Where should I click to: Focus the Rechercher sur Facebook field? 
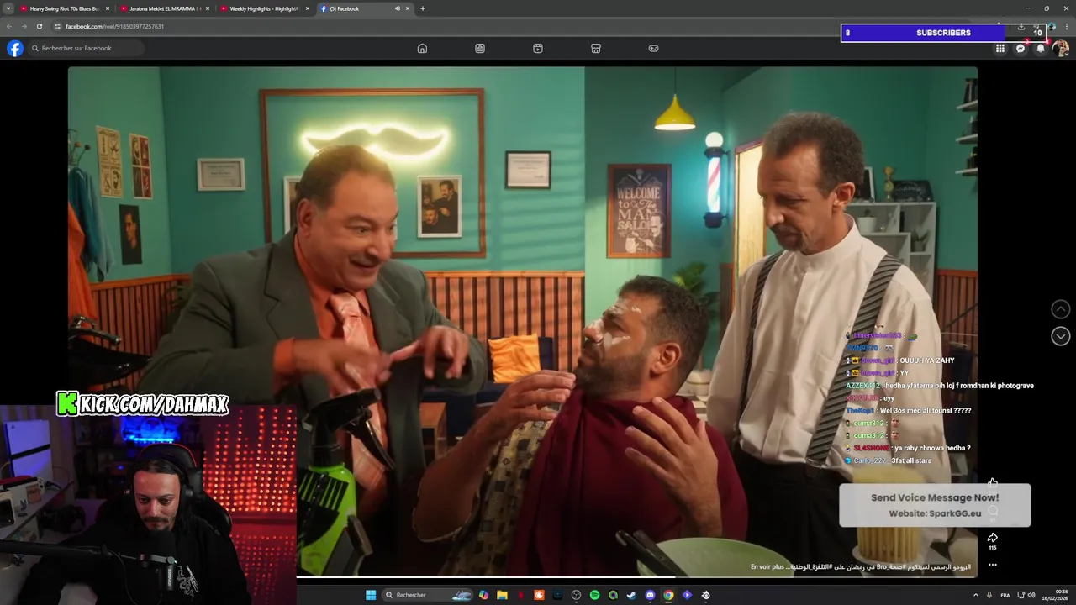pos(86,48)
